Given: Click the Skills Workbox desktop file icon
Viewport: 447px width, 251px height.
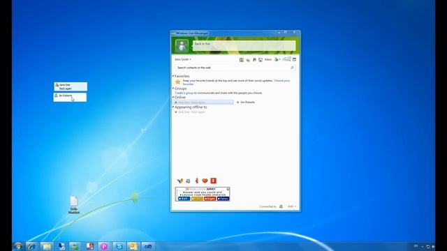Looking at the screenshot, I should click(74, 205).
